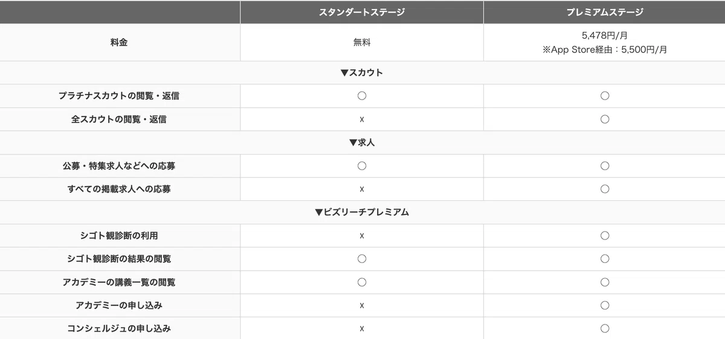Screen dimensions: 725x339
Task: Click the ▼スカウト section heading
Action: (x=361, y=72)
